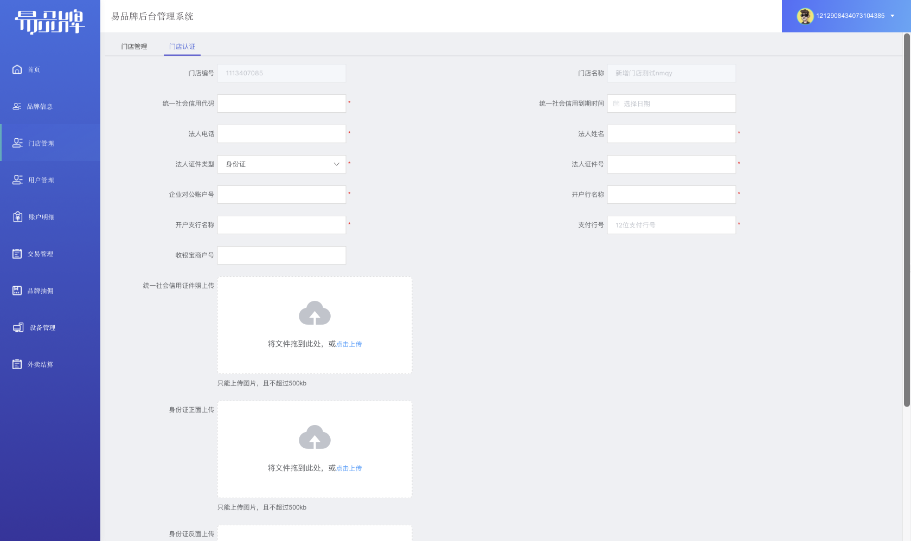Click the 首页 home icon
Viewport: 911px width, 541px height.
(17, 69)
